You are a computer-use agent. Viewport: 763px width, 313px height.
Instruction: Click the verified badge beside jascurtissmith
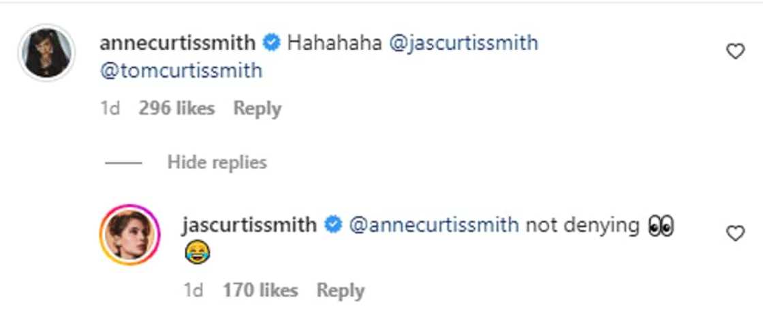coord(332,225)
